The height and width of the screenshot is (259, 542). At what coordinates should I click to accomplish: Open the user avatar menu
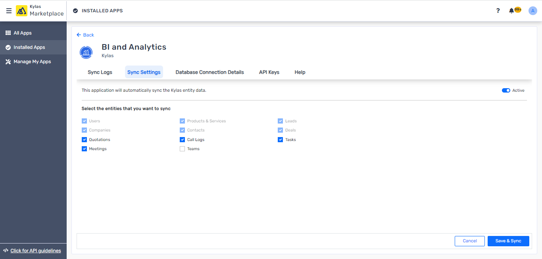[532, 10]
